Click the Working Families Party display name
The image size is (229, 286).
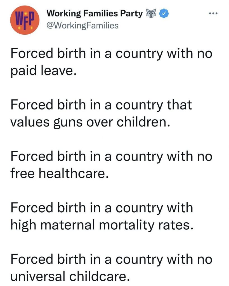tap(95, 13)
